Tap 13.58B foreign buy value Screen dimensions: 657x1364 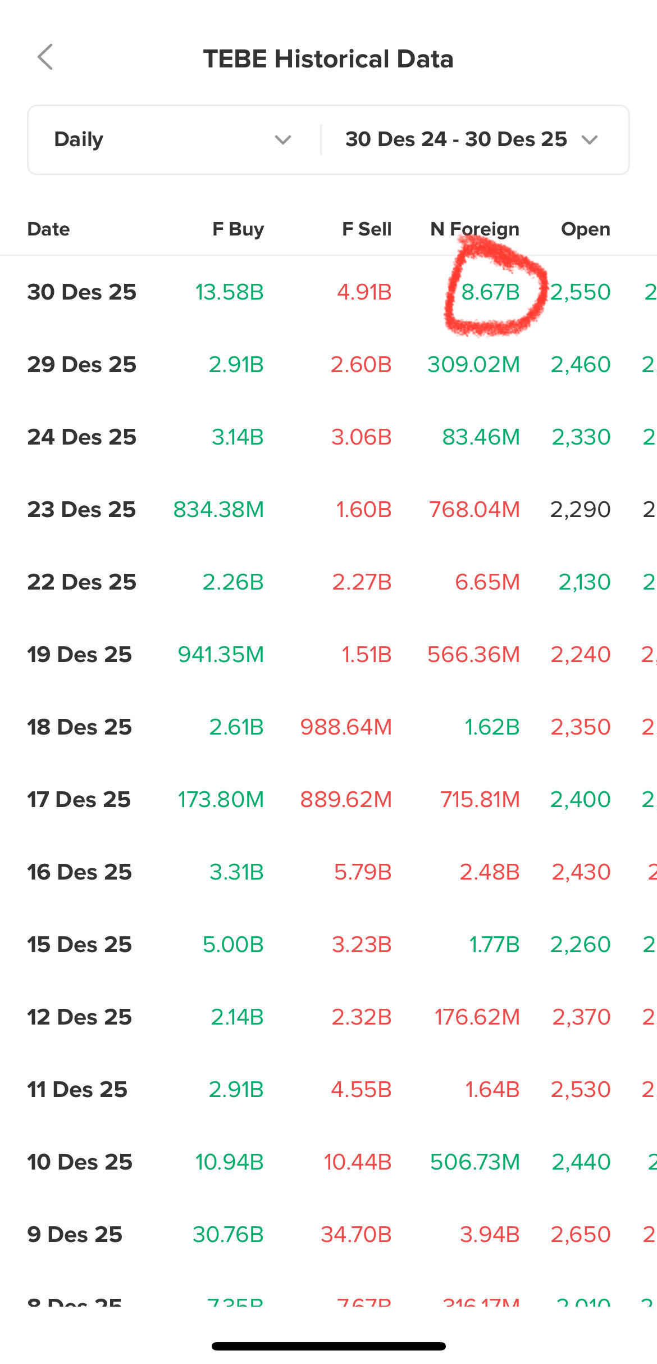pos(229,292)
